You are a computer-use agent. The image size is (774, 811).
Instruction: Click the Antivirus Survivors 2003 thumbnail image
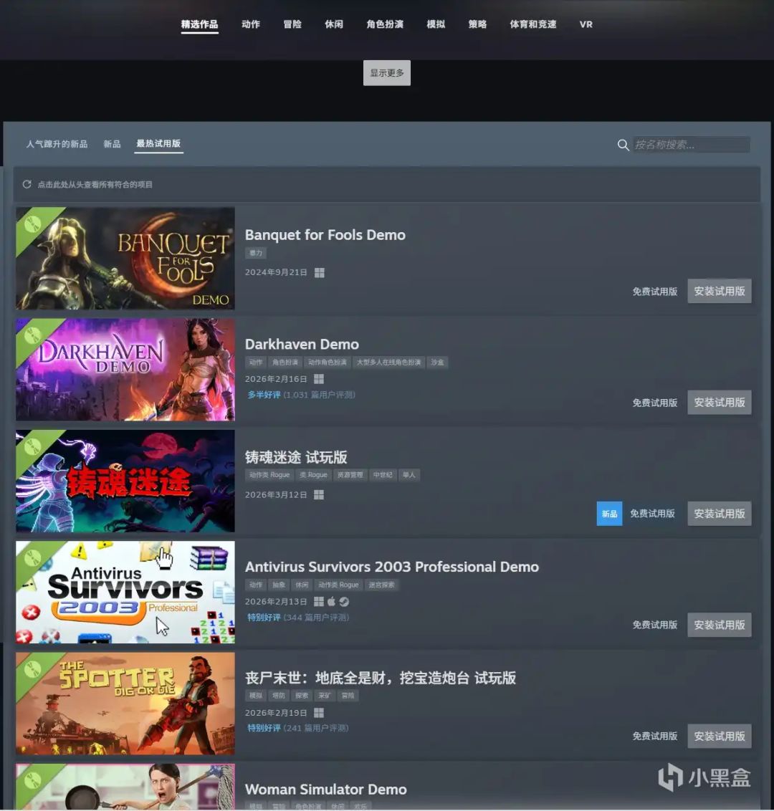click(x=125, y=592)
